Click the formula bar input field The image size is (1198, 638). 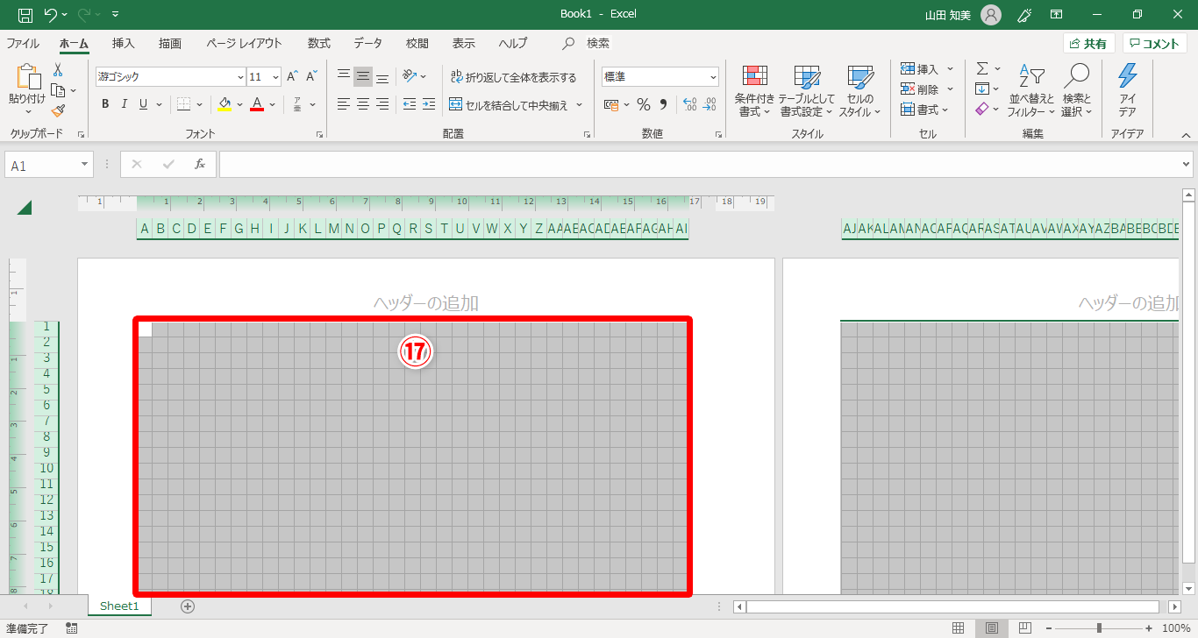[699, 164]
